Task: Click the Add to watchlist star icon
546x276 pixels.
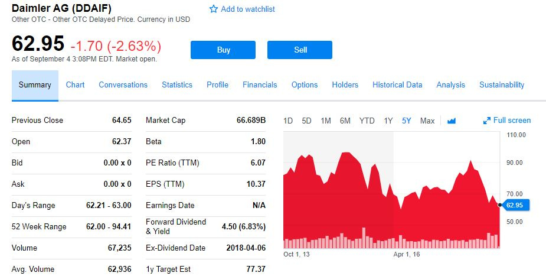Action: point(214,9)
